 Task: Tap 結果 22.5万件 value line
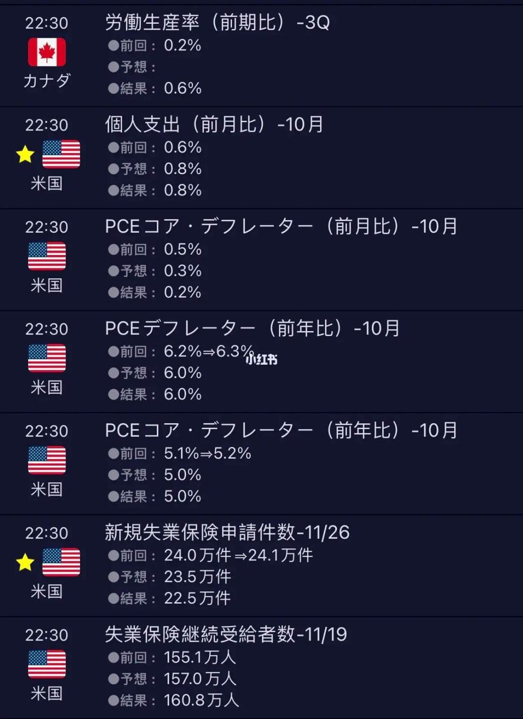pos(169,598)
